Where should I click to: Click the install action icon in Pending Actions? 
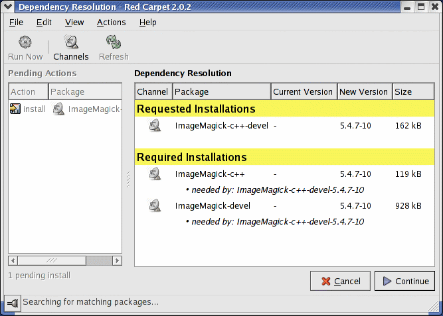[x=15, y=109]
